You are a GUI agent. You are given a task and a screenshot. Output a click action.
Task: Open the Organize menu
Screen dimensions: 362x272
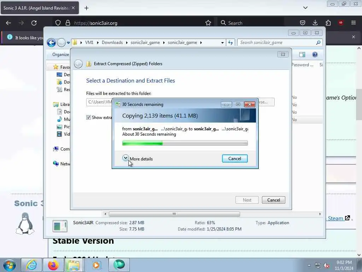point(60,55)
